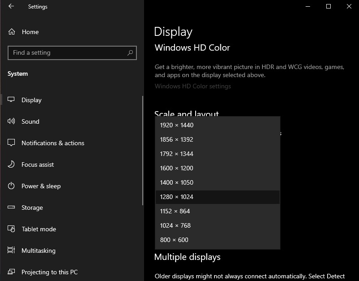Maximize the Settings window
This screenshot has height=281, width=359.
[328, 6]
